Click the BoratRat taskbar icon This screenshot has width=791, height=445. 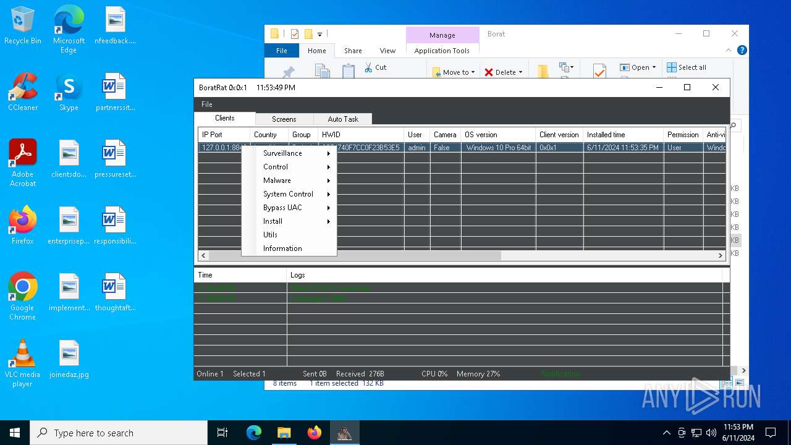[x=344, y=433]
